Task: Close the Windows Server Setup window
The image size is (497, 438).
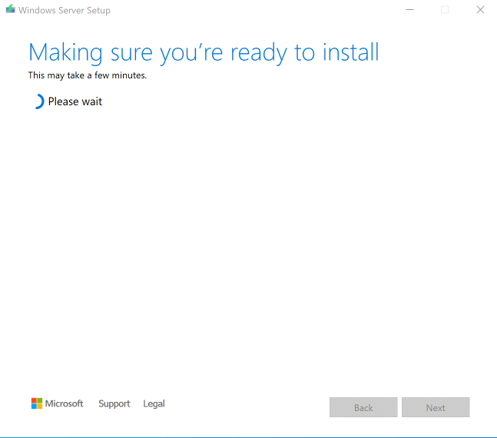Action: pos(480,10)
